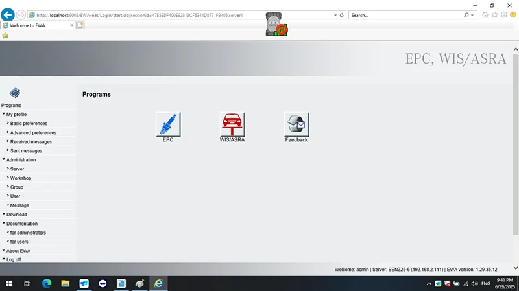Open Message administration page
Viewport: 519px width, 291px height.
point(19,205)
